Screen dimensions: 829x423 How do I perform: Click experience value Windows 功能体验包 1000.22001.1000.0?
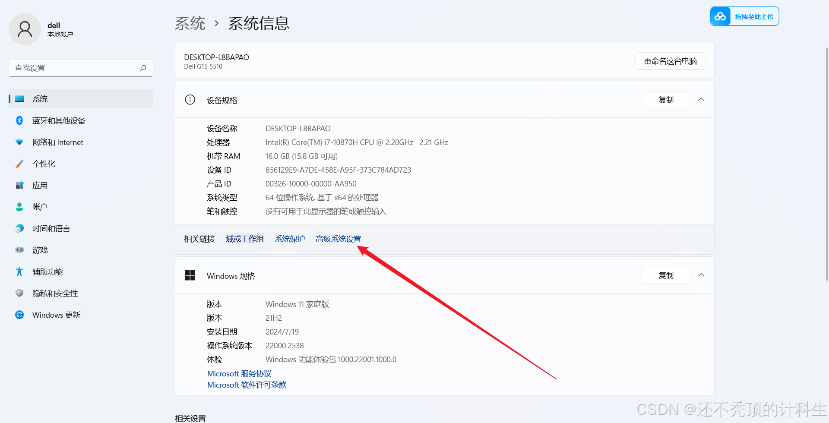[x=331, y=359]
